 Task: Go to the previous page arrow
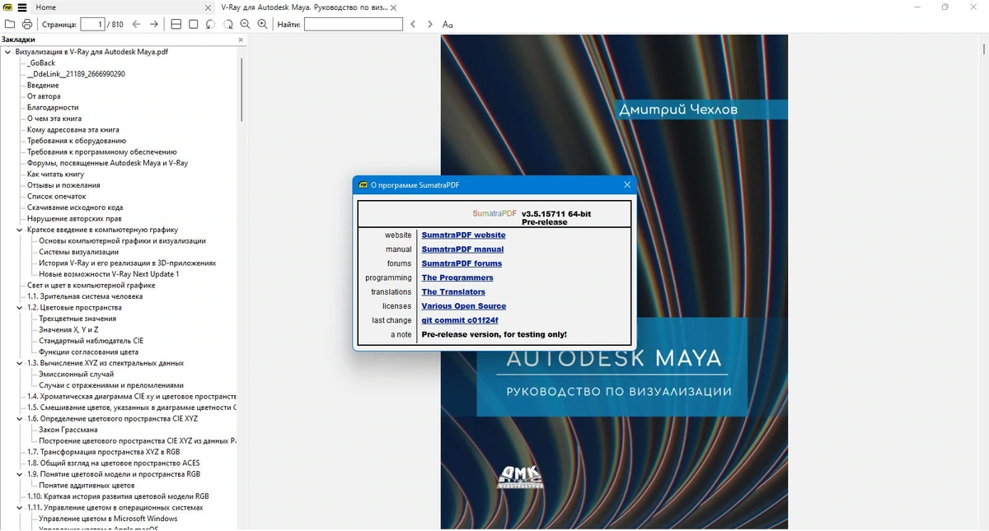pos(136,24)
